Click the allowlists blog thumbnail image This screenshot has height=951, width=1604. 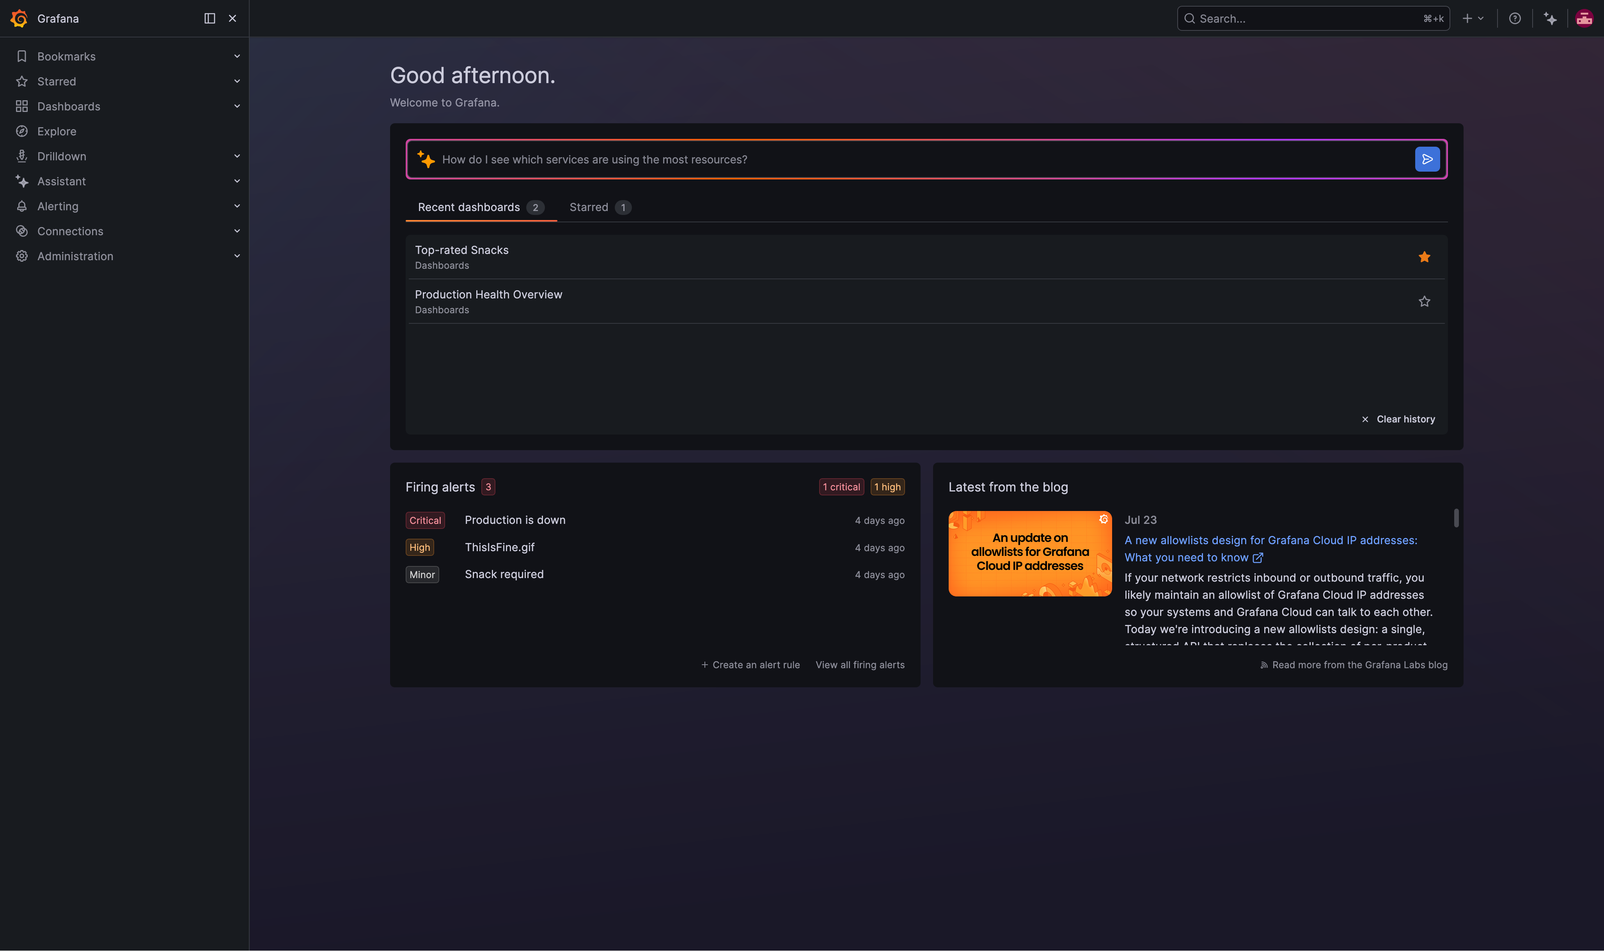[1030, 554]
